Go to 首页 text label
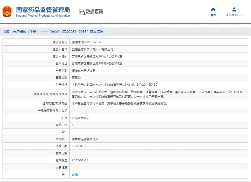This screenshot has width=251, height=182. 213,15
